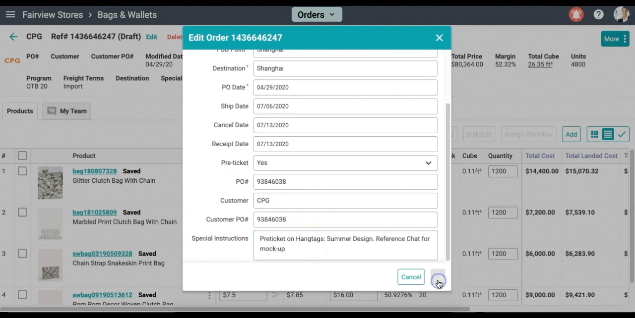Toggle the select-all products checkbox

point(22,156)
